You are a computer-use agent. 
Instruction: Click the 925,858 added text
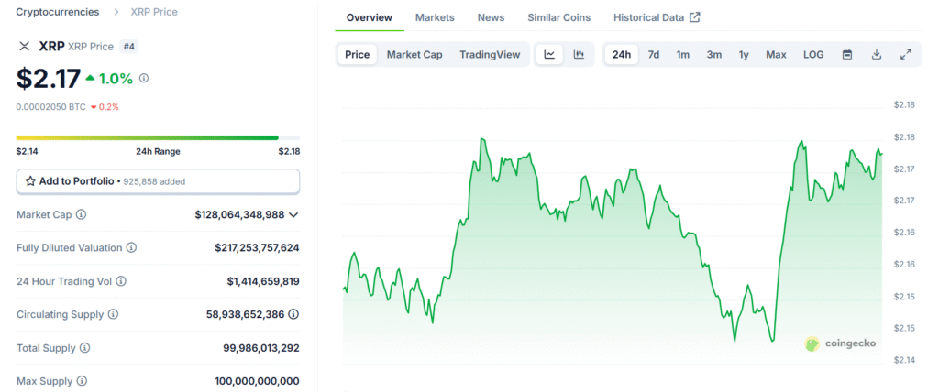coord(154,181)
